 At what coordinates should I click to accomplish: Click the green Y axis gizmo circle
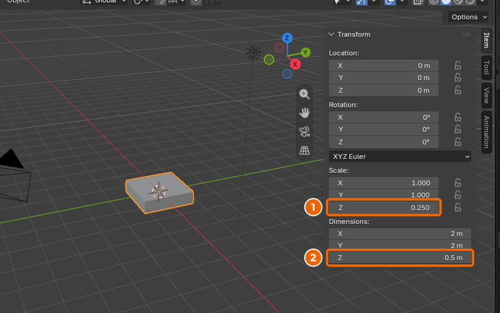[x=305, y=52]
